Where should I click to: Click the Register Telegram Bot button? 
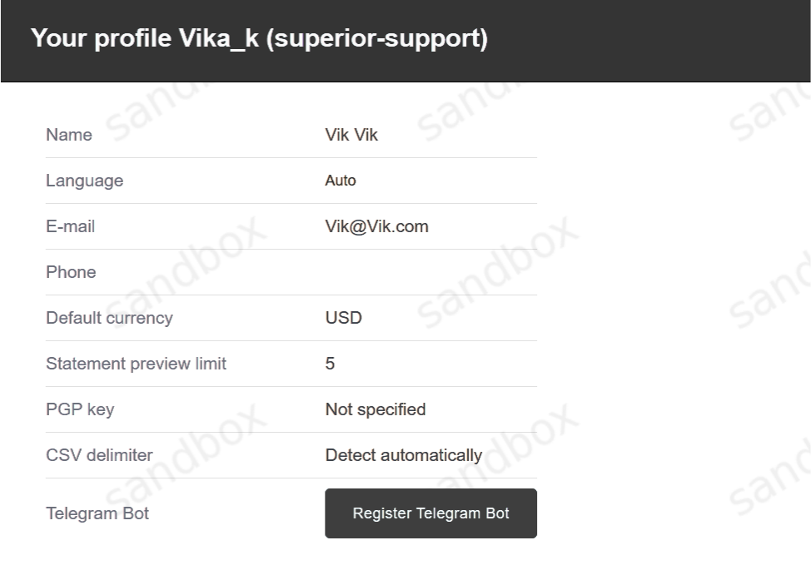430,513
